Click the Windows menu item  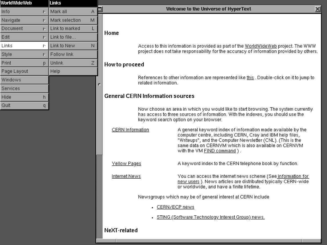[24, 80]
